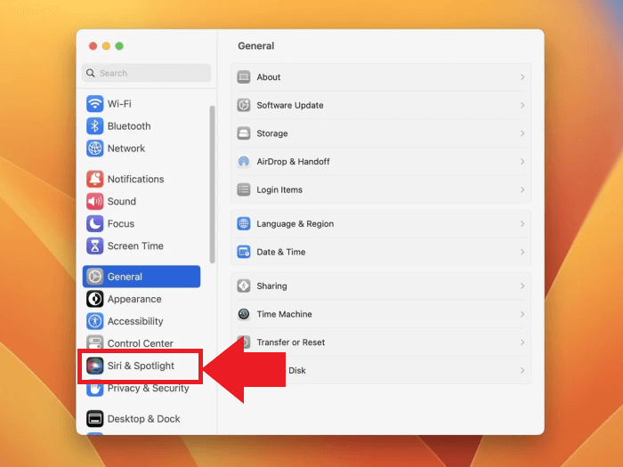
Task: Expand Language & Region with its chevron
Action: tap(522, 223)
